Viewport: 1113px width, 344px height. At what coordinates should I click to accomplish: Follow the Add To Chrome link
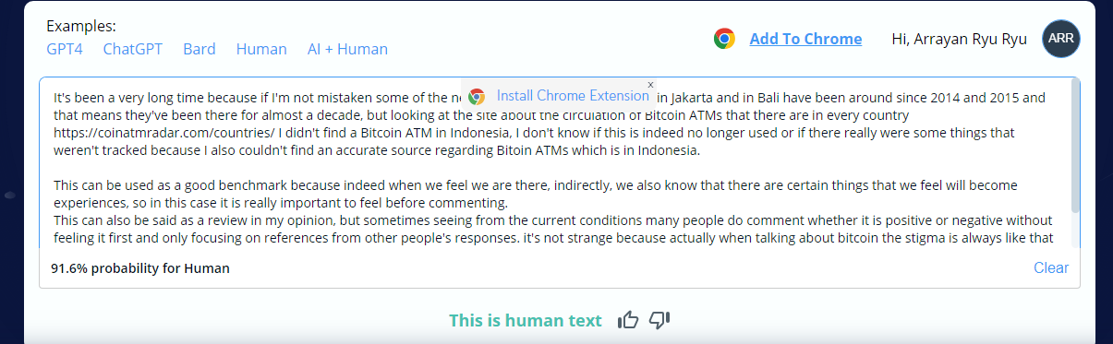[x=805, y=39]
